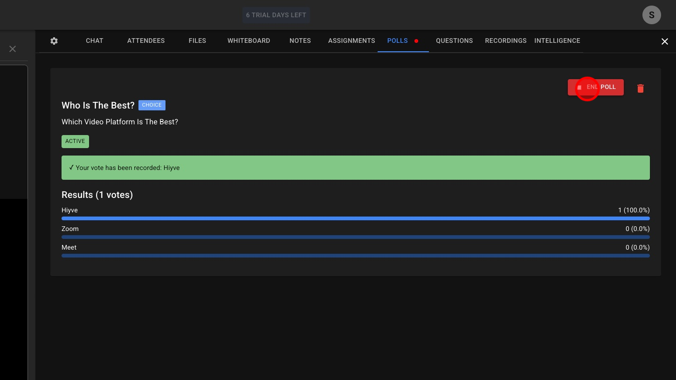The image size is (676, 380).
Task: Click the Hiyve result progress bar
Action: [x=355, y=218]
